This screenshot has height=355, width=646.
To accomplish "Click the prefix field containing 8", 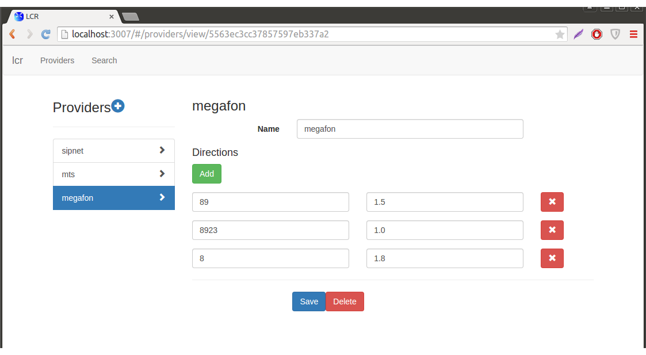I will pos(271,258).
